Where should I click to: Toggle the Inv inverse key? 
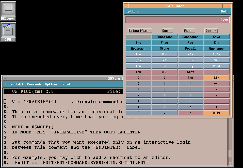[x=138, y=54]
